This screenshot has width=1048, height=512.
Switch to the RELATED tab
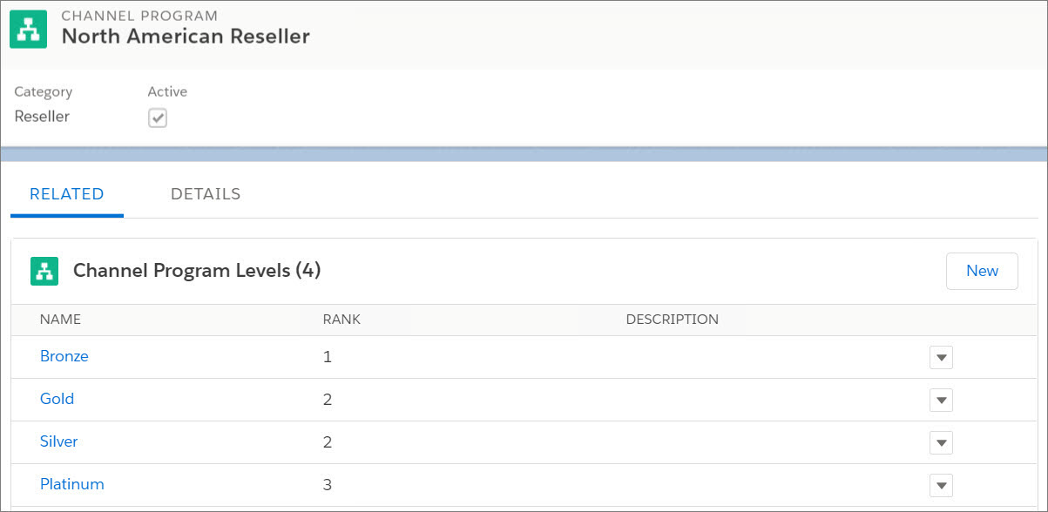(67, 194)
